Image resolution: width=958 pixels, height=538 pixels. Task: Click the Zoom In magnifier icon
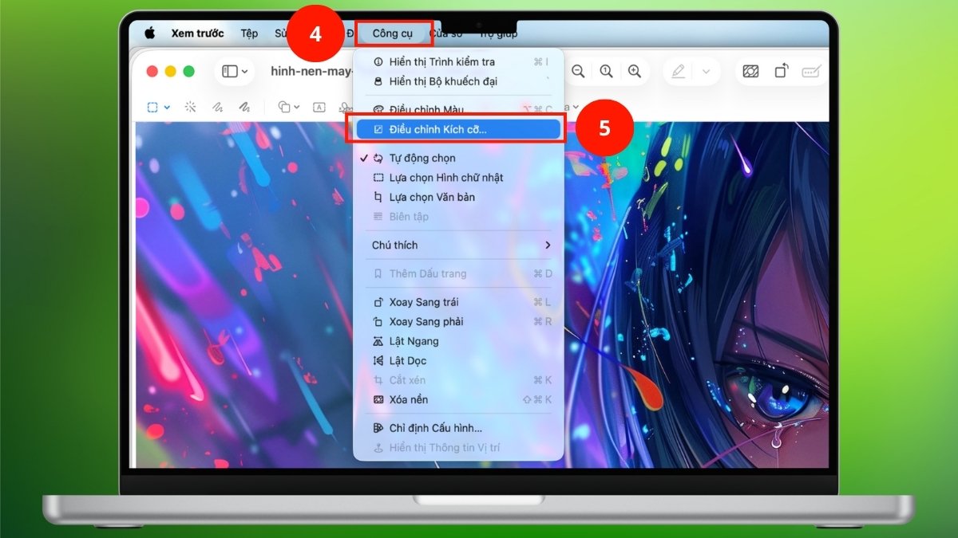pyautogui.click(x=635, y=71)
